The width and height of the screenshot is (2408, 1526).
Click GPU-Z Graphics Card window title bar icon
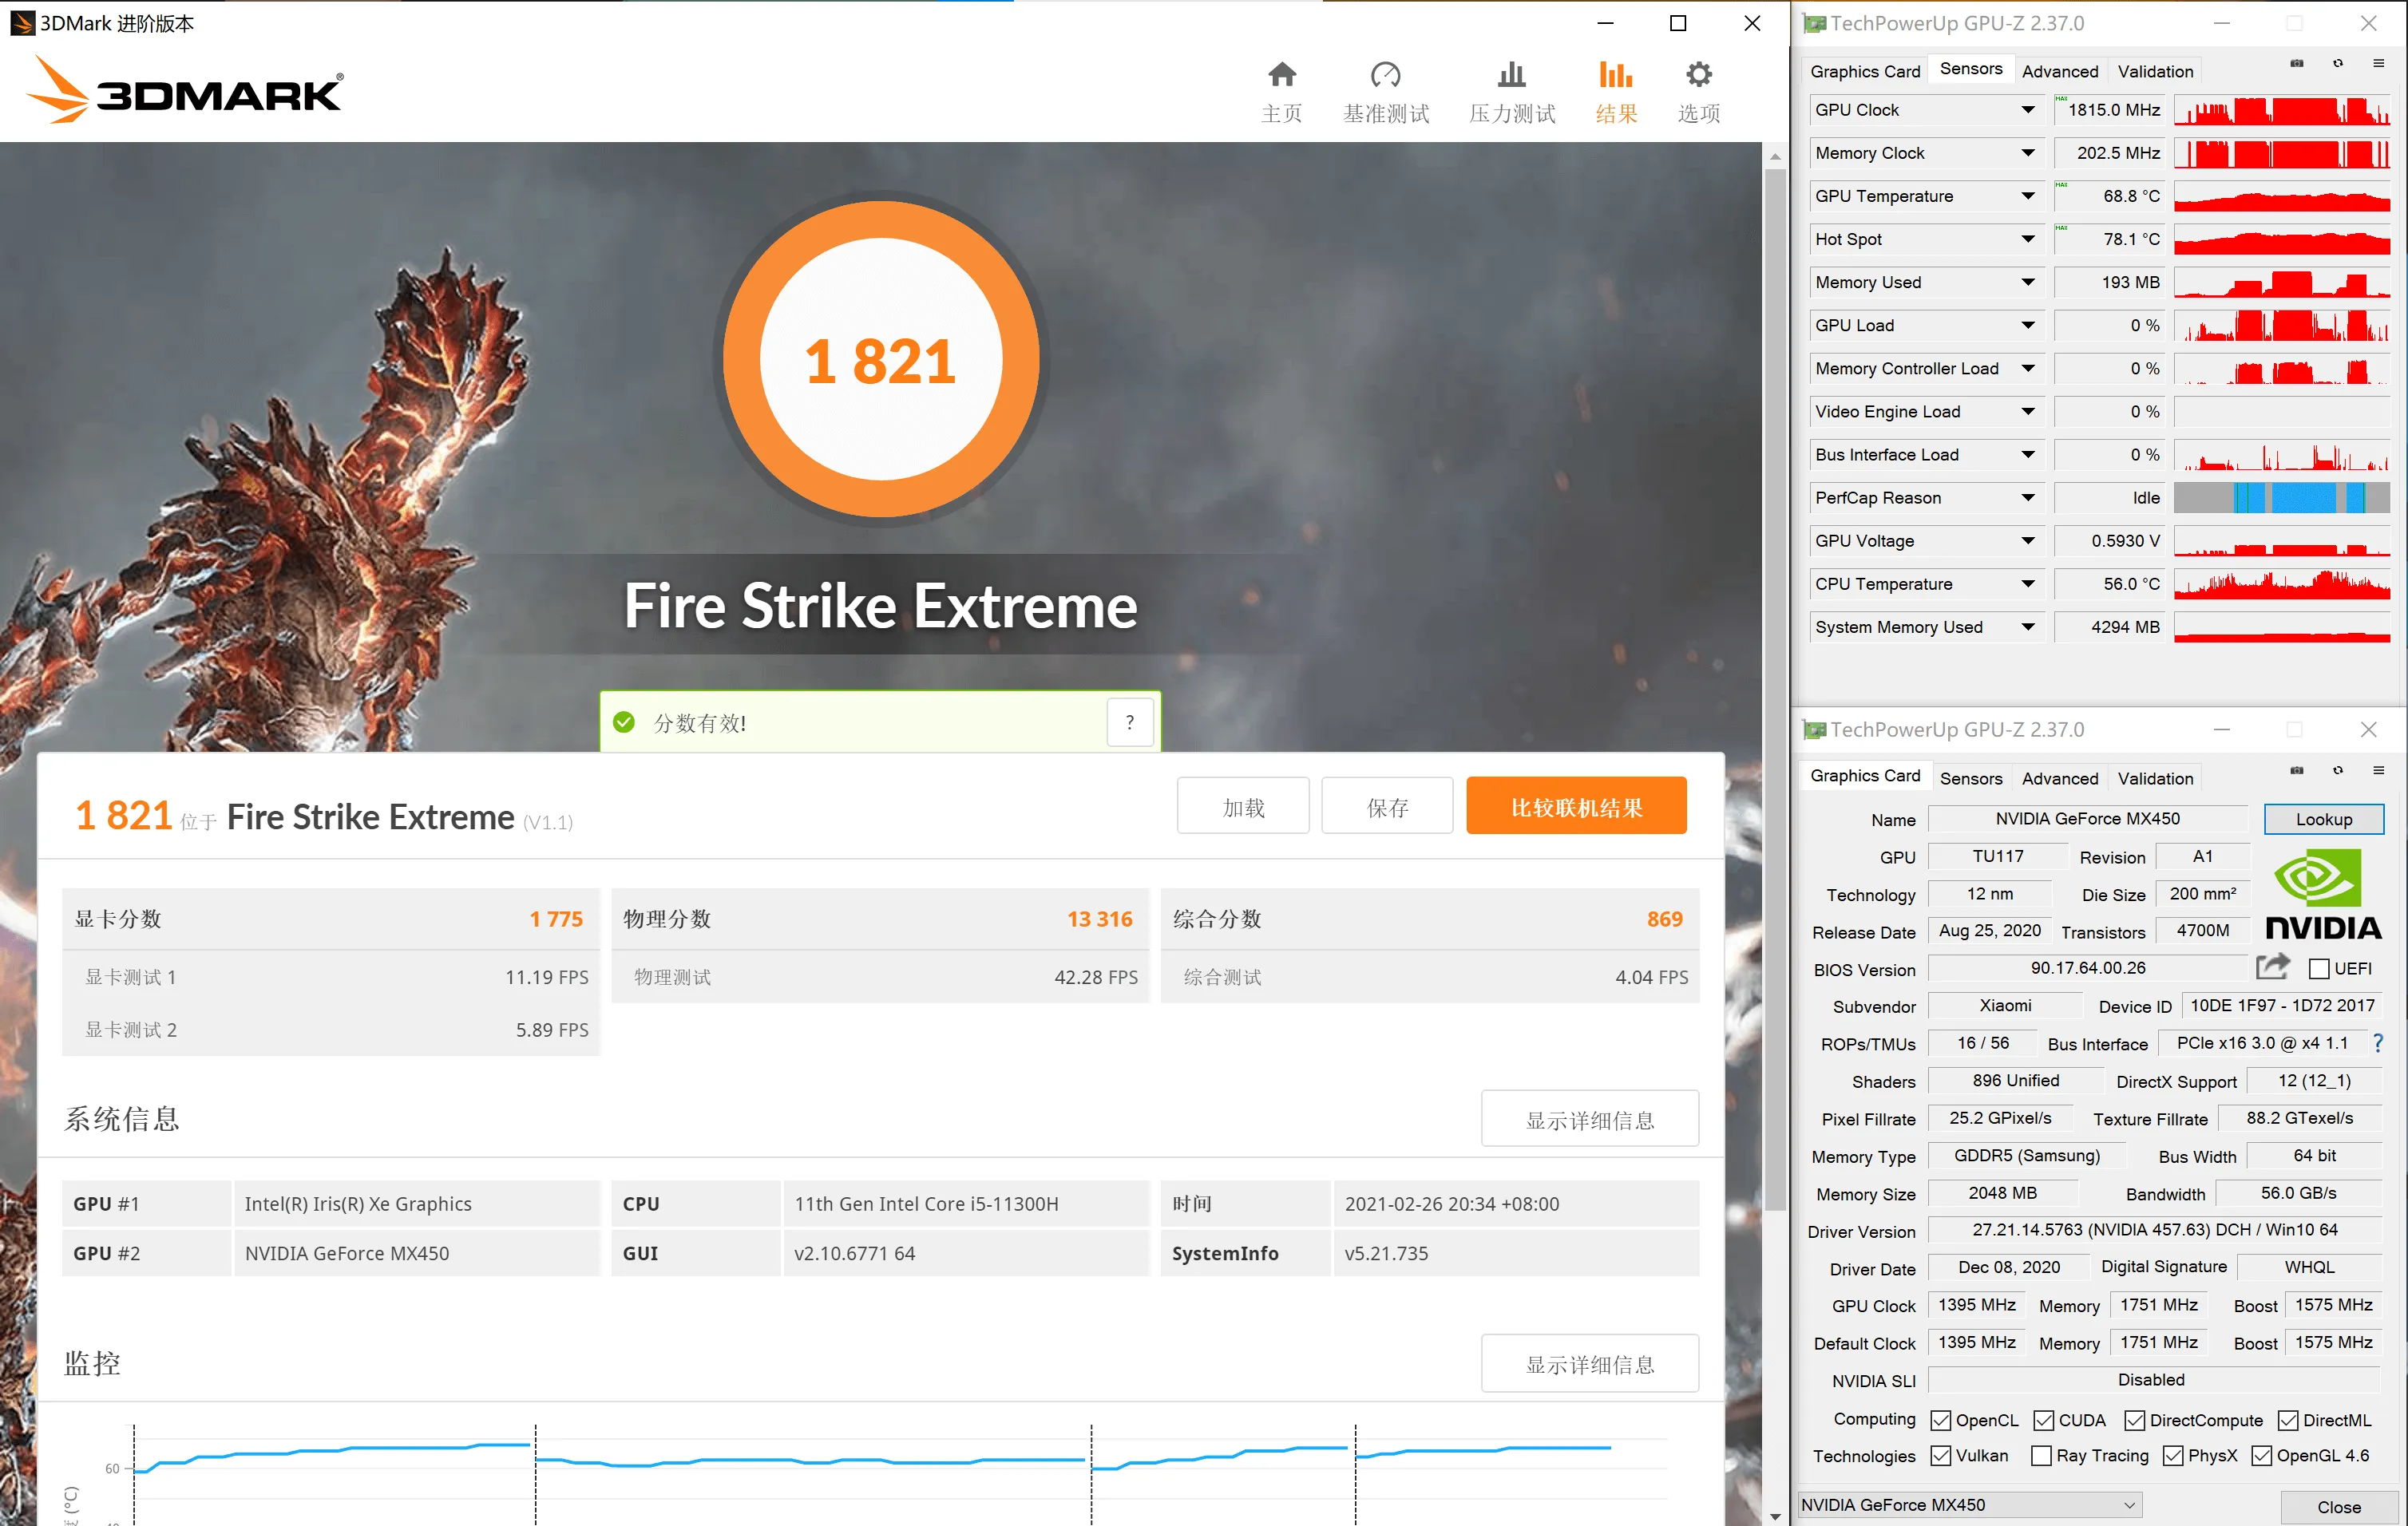point(1814,729)
